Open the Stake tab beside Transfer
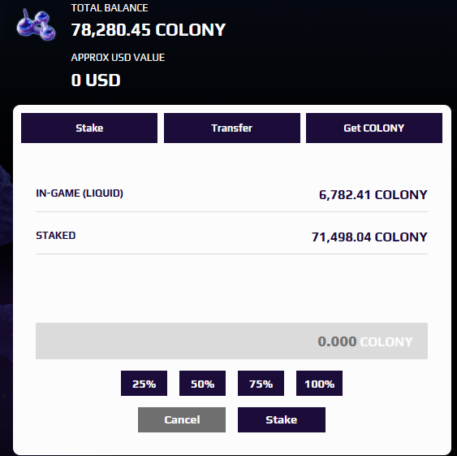457x456 pixels. (x=89, y=128)
